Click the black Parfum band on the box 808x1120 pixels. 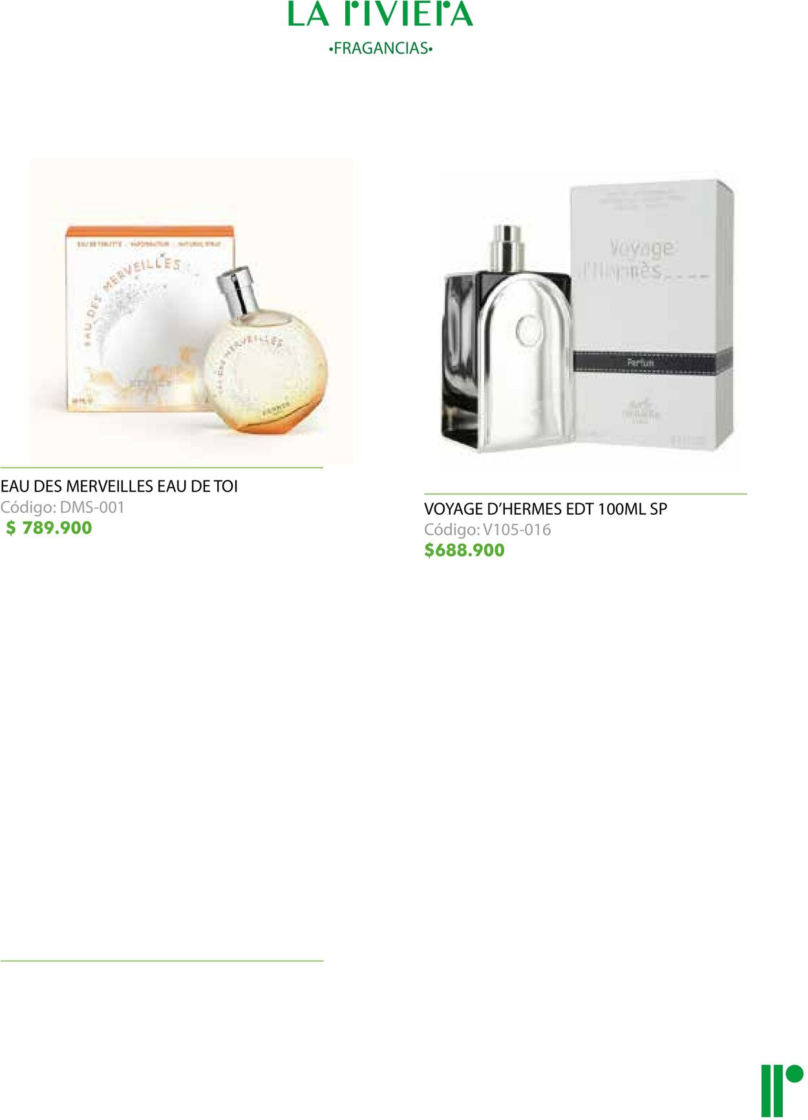click(x=653, y=362)
